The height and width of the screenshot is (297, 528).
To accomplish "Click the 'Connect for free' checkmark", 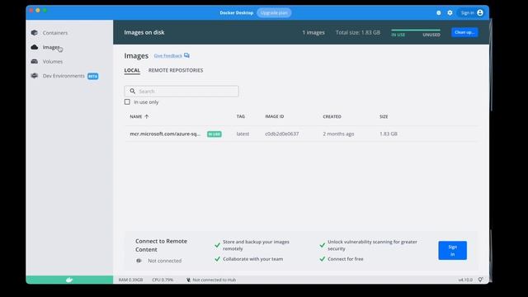I will tap(323, 259).
